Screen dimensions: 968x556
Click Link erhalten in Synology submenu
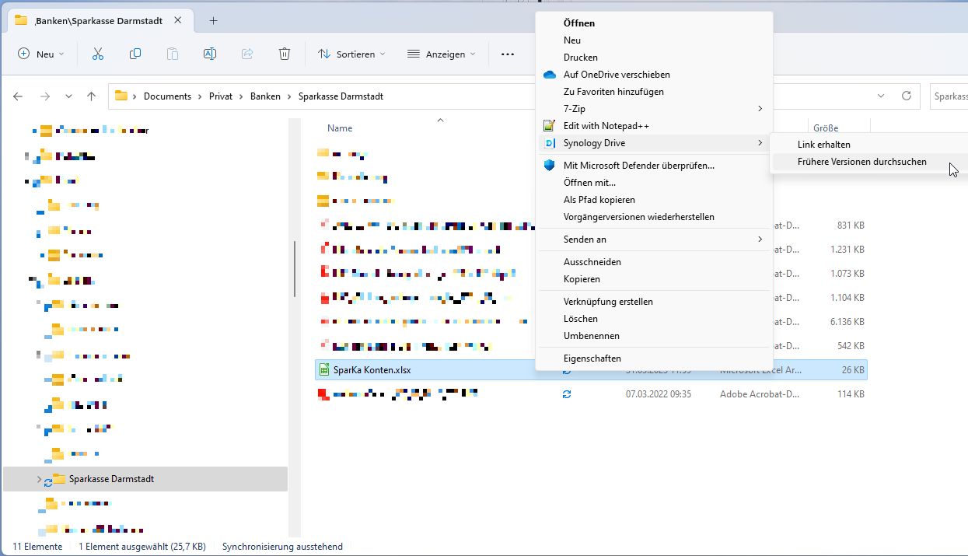[x=823, y=145]
